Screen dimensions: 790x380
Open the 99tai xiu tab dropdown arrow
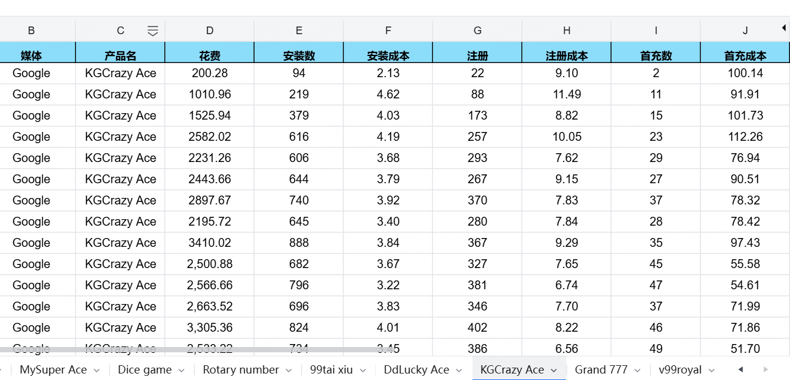[x=363, y=370]
